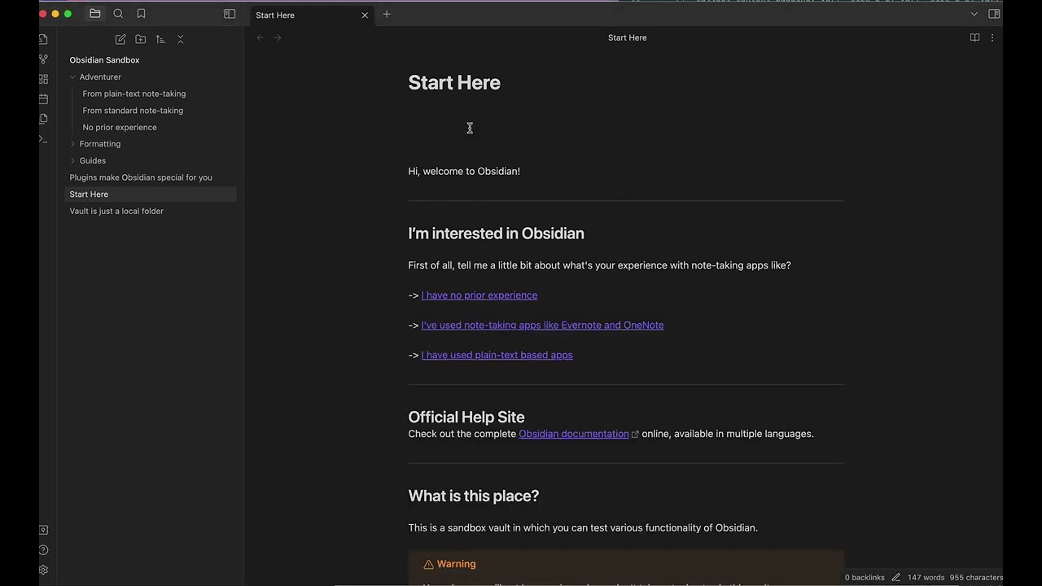This screenshot has width=1042, height=586.
Task: Open graph view from the ribbon
Action: coord(43,59)
